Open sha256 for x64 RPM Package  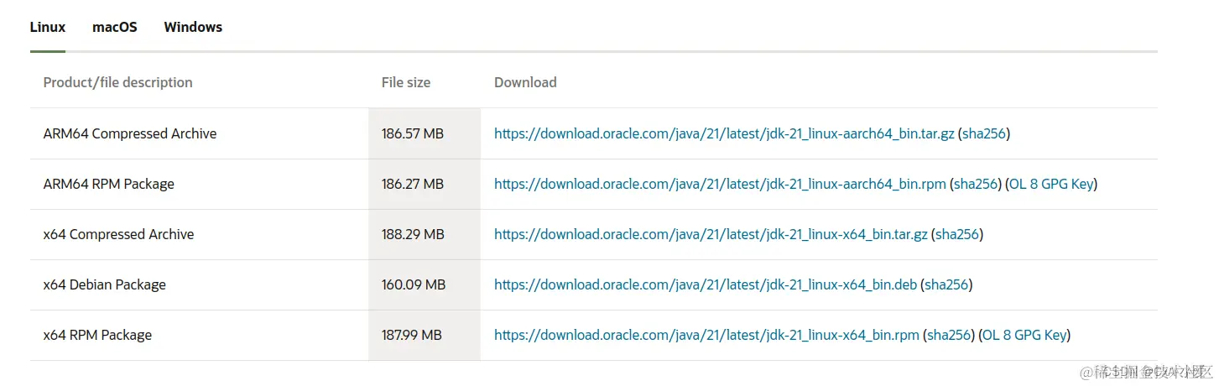(949, 335)
